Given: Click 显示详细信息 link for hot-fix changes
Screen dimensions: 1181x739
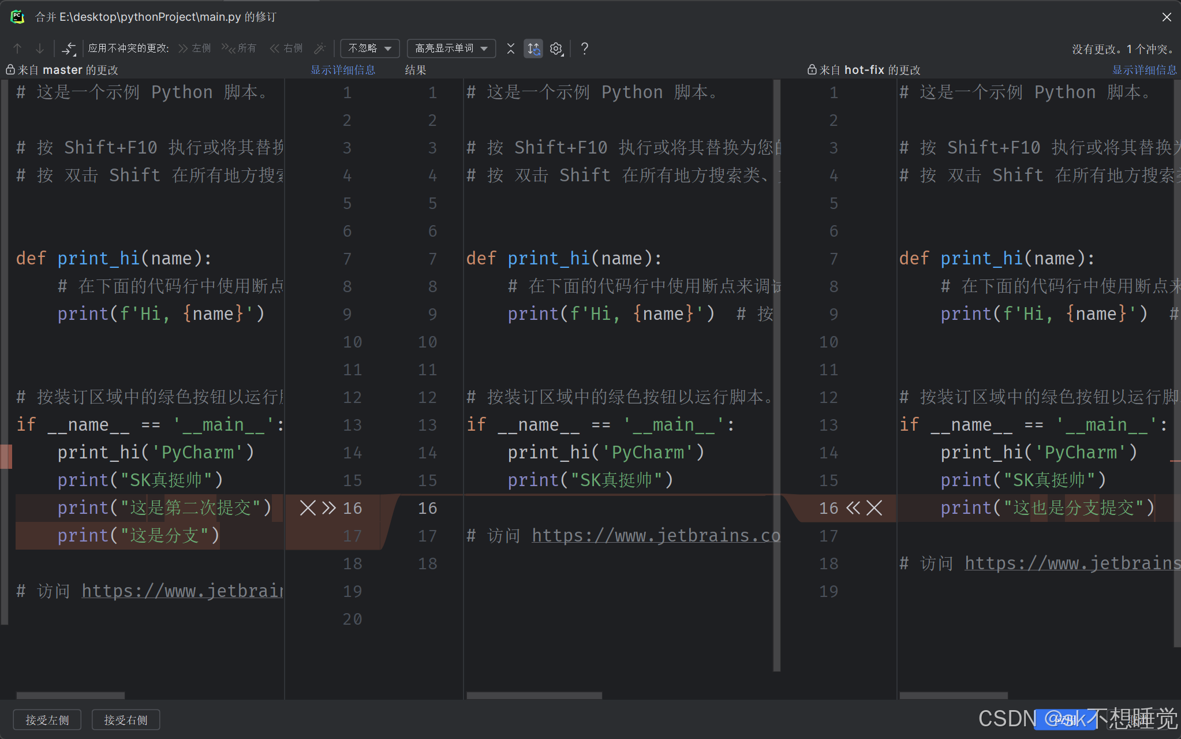Looking at the screenshot, I should (1144, 70).
